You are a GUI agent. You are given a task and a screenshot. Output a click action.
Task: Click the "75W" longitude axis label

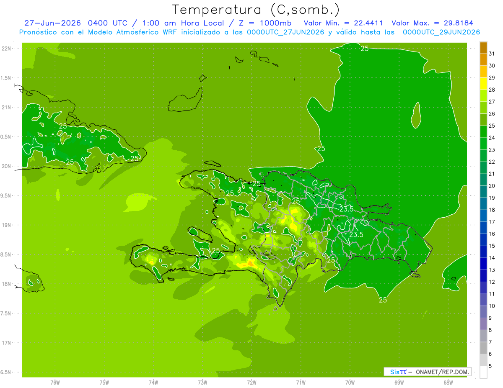pos(104,383)
